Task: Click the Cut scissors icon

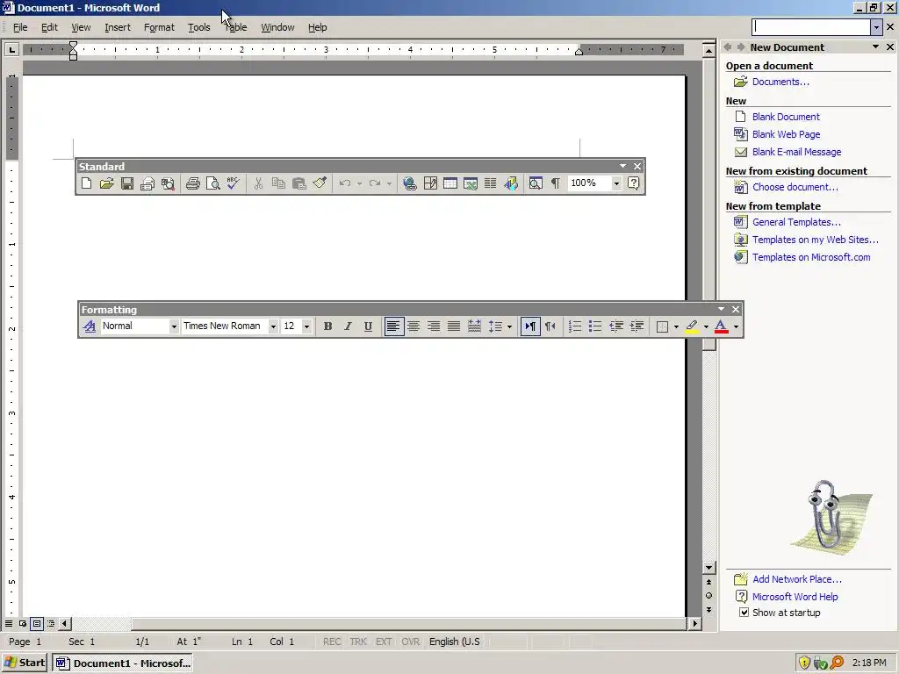Action: tap(258, 183)
